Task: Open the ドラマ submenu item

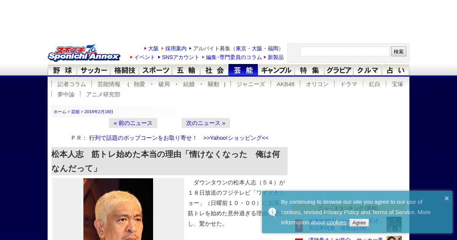Action: (348, 84)
